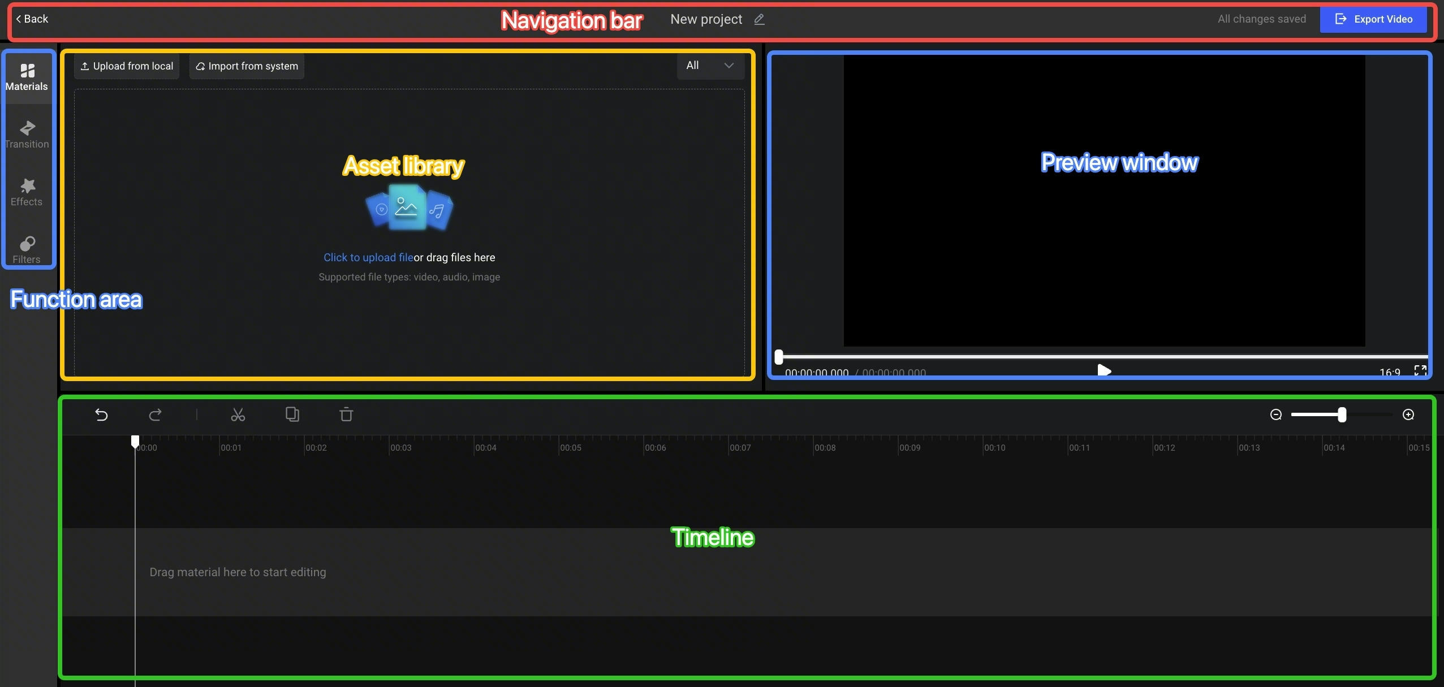Click the Export Video button
The width and height of the screenshot is (1444, 687).
coord(1373,19)
